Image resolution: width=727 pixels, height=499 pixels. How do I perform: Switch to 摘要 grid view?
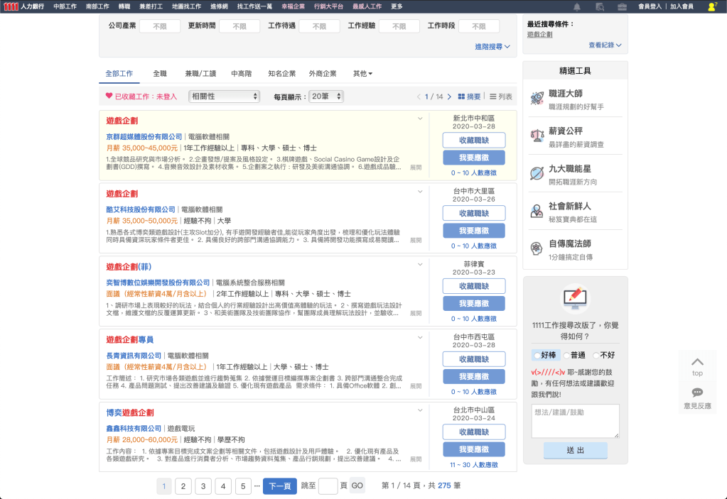point(469,97)
